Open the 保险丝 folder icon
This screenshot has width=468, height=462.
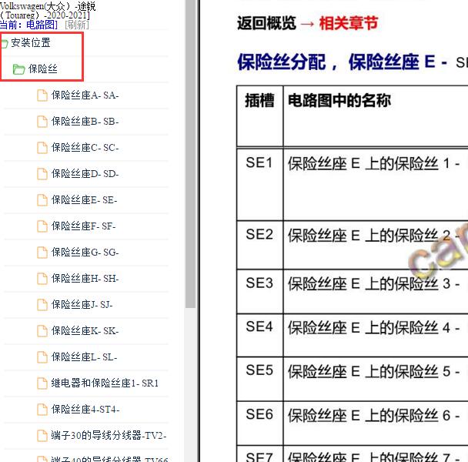(x=18, y=69)
